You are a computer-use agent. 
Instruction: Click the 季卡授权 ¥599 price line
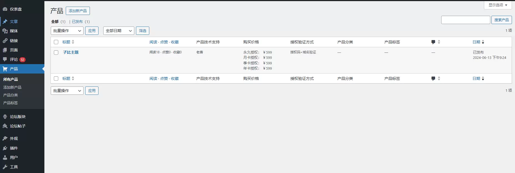(x=257, y=63)
